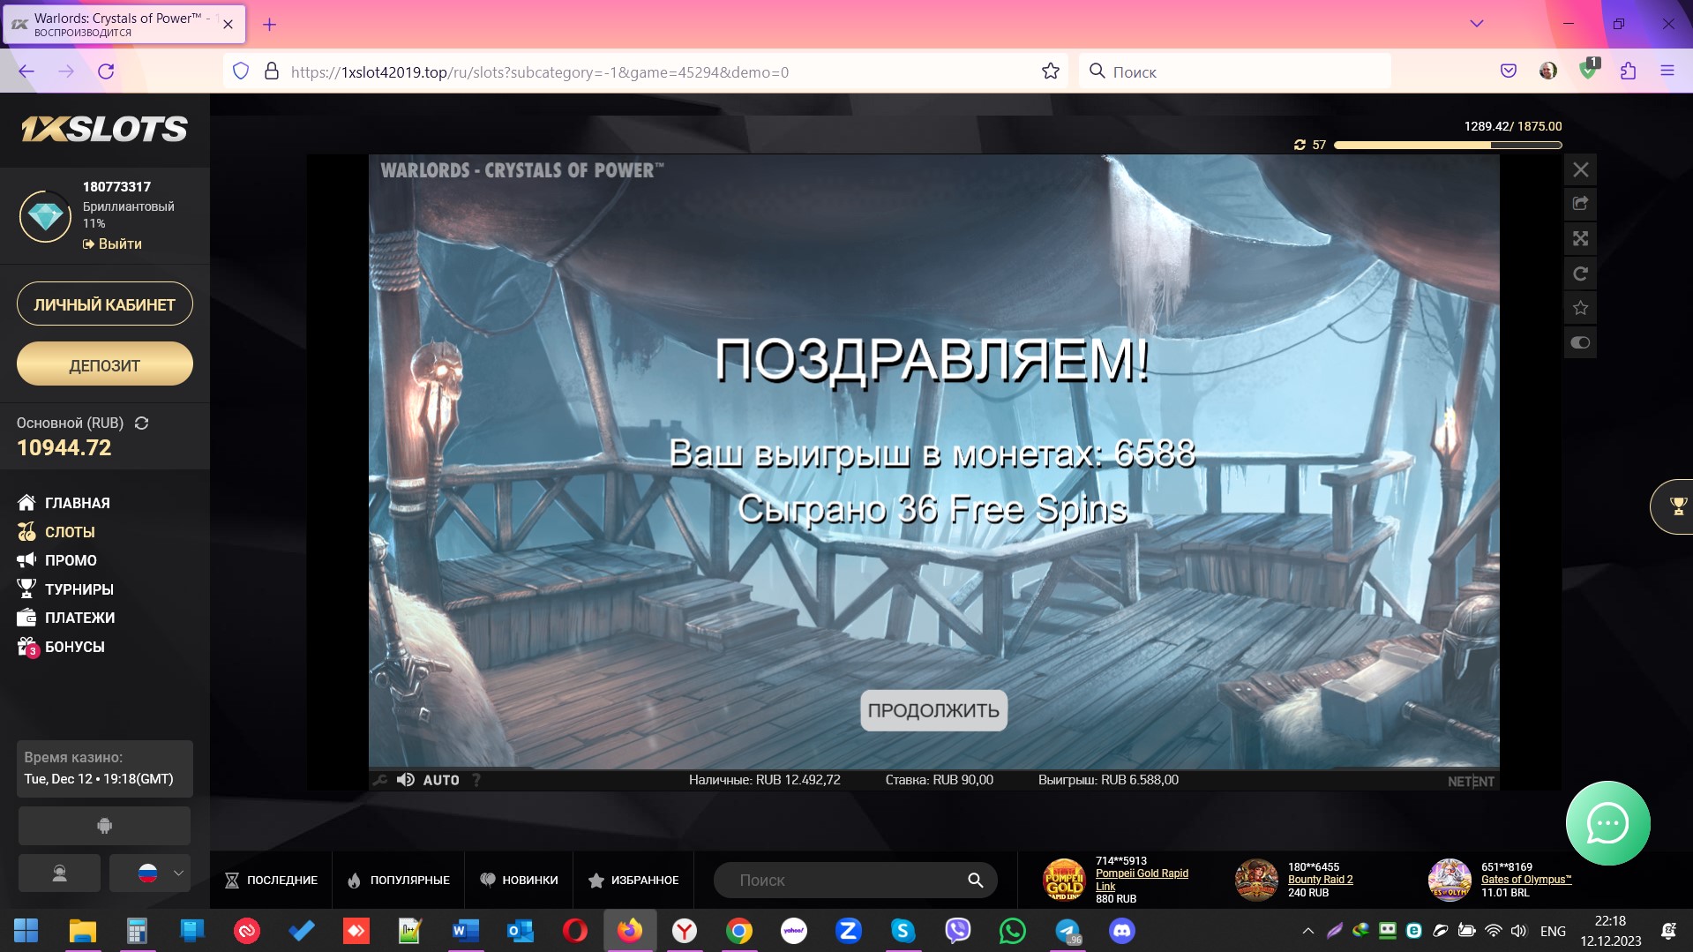Click the Android app download button
This screenshot has width=1693, height=952.
click(104, 826)
